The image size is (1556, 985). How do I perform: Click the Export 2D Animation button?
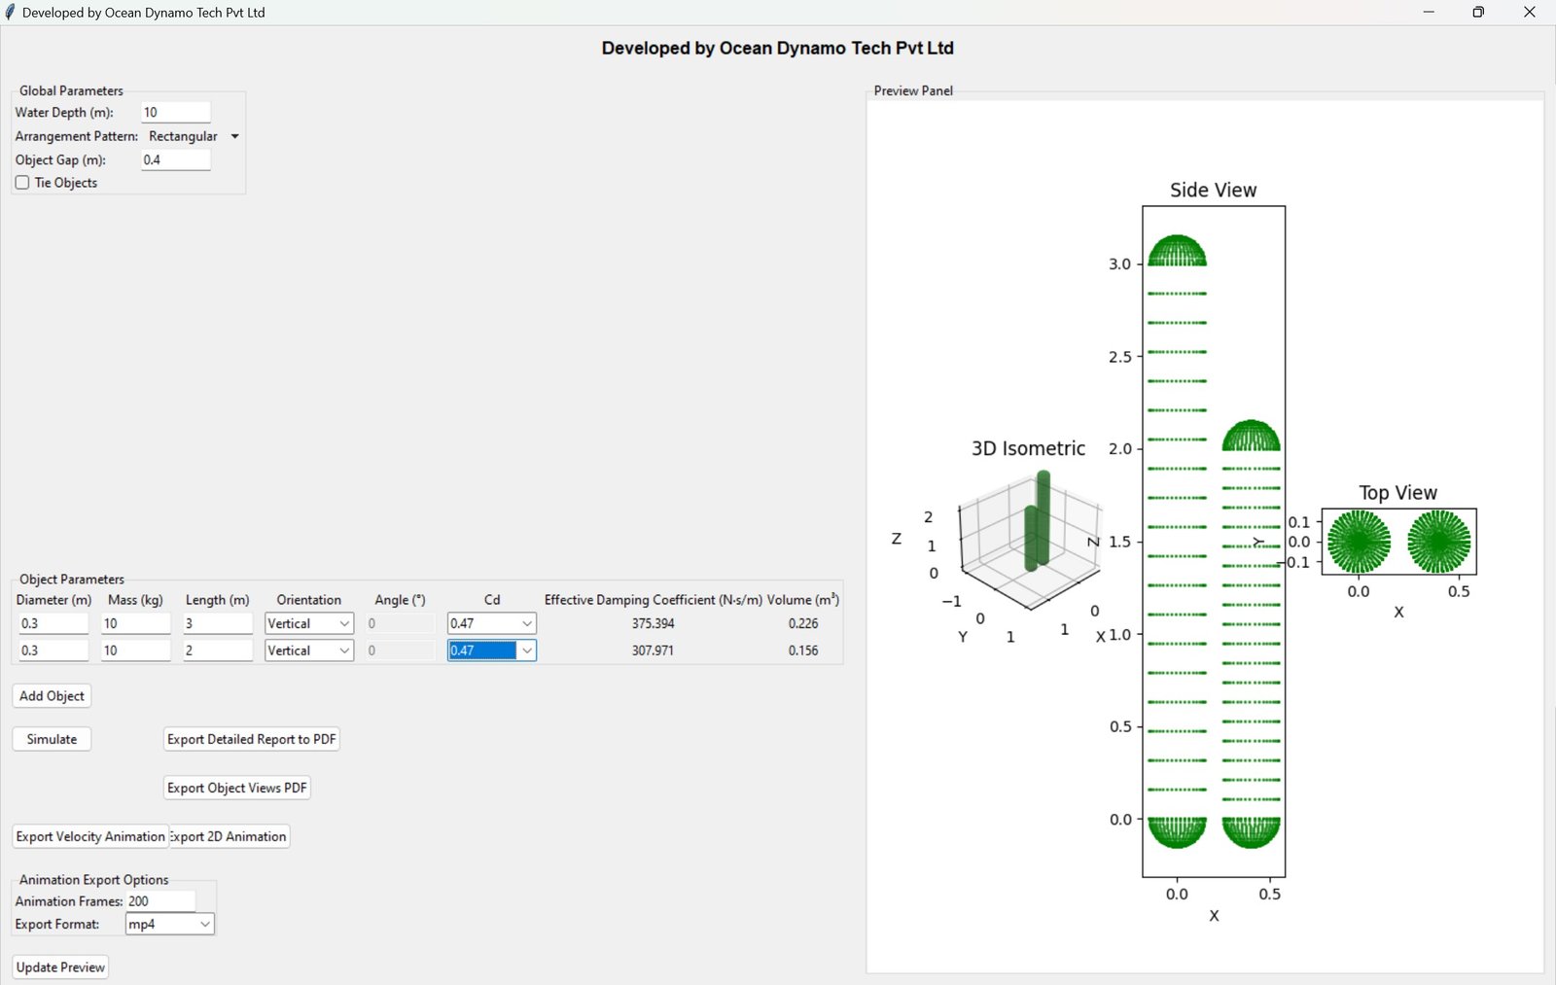pos(230,837)
